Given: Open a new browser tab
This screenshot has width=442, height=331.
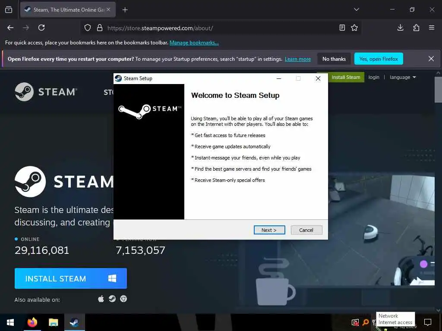Looking at the screenshot, I should (x=125, y=10).
